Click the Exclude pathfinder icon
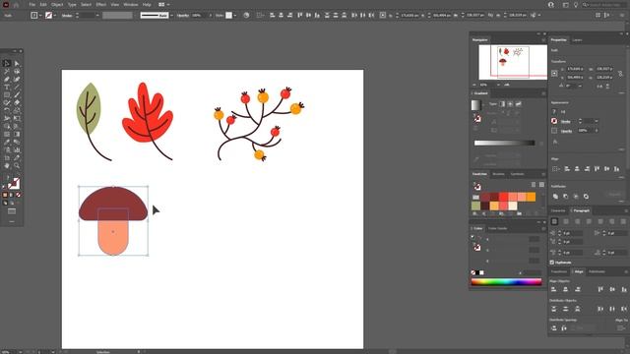Screen dimensions: 630x354 coord(586,197)
